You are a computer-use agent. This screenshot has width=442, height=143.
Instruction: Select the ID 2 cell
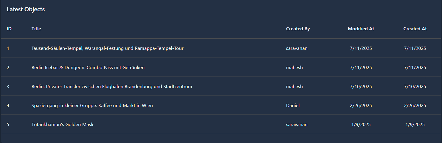click(8, 68)
